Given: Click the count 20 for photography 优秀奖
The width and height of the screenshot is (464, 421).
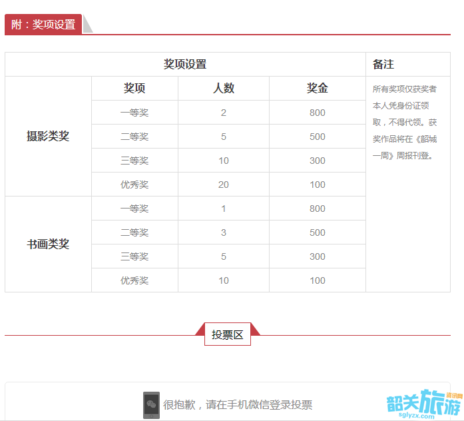Looking at the screenshot, I should pyautogui.click(x=224, y=185).
